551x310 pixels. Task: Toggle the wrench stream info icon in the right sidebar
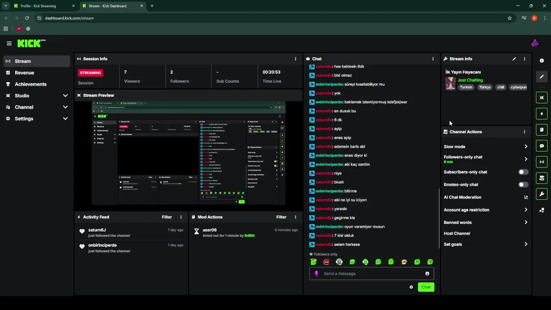coord(542,194)
